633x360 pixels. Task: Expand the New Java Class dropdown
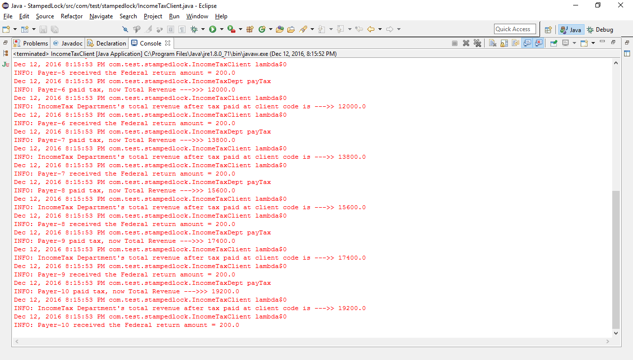[x=270, y=30]
